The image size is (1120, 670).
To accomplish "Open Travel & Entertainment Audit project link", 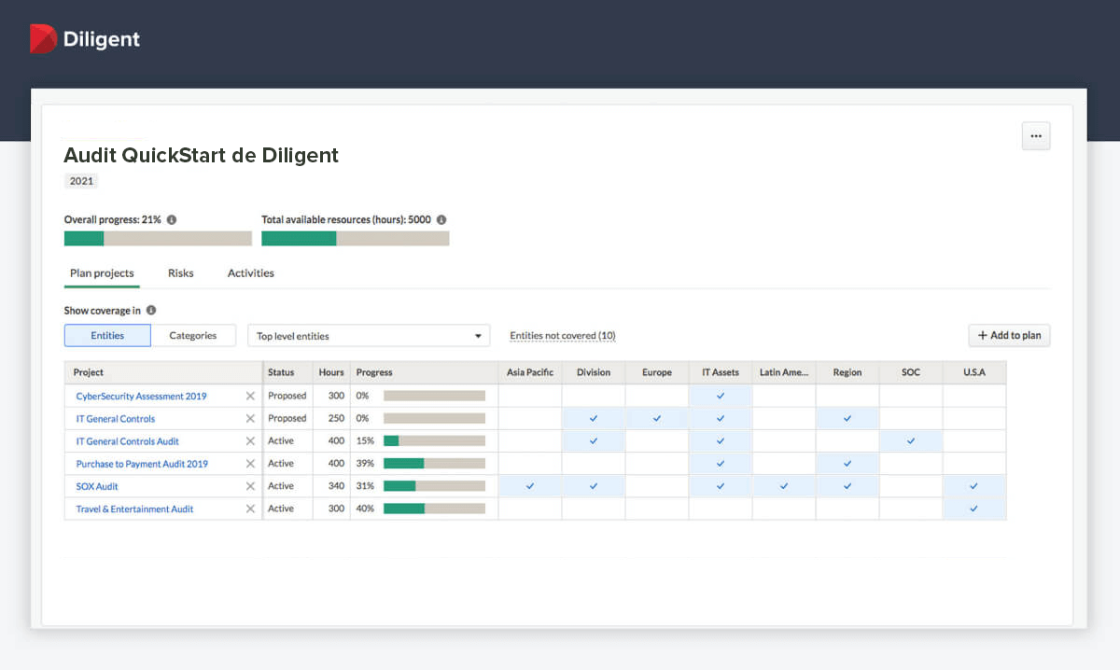I will pos(134,509).
